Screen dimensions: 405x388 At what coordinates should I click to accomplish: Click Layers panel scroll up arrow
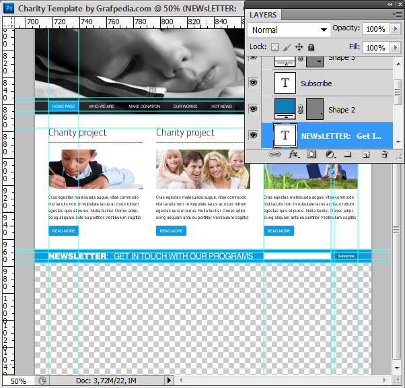tap(398, 64)
